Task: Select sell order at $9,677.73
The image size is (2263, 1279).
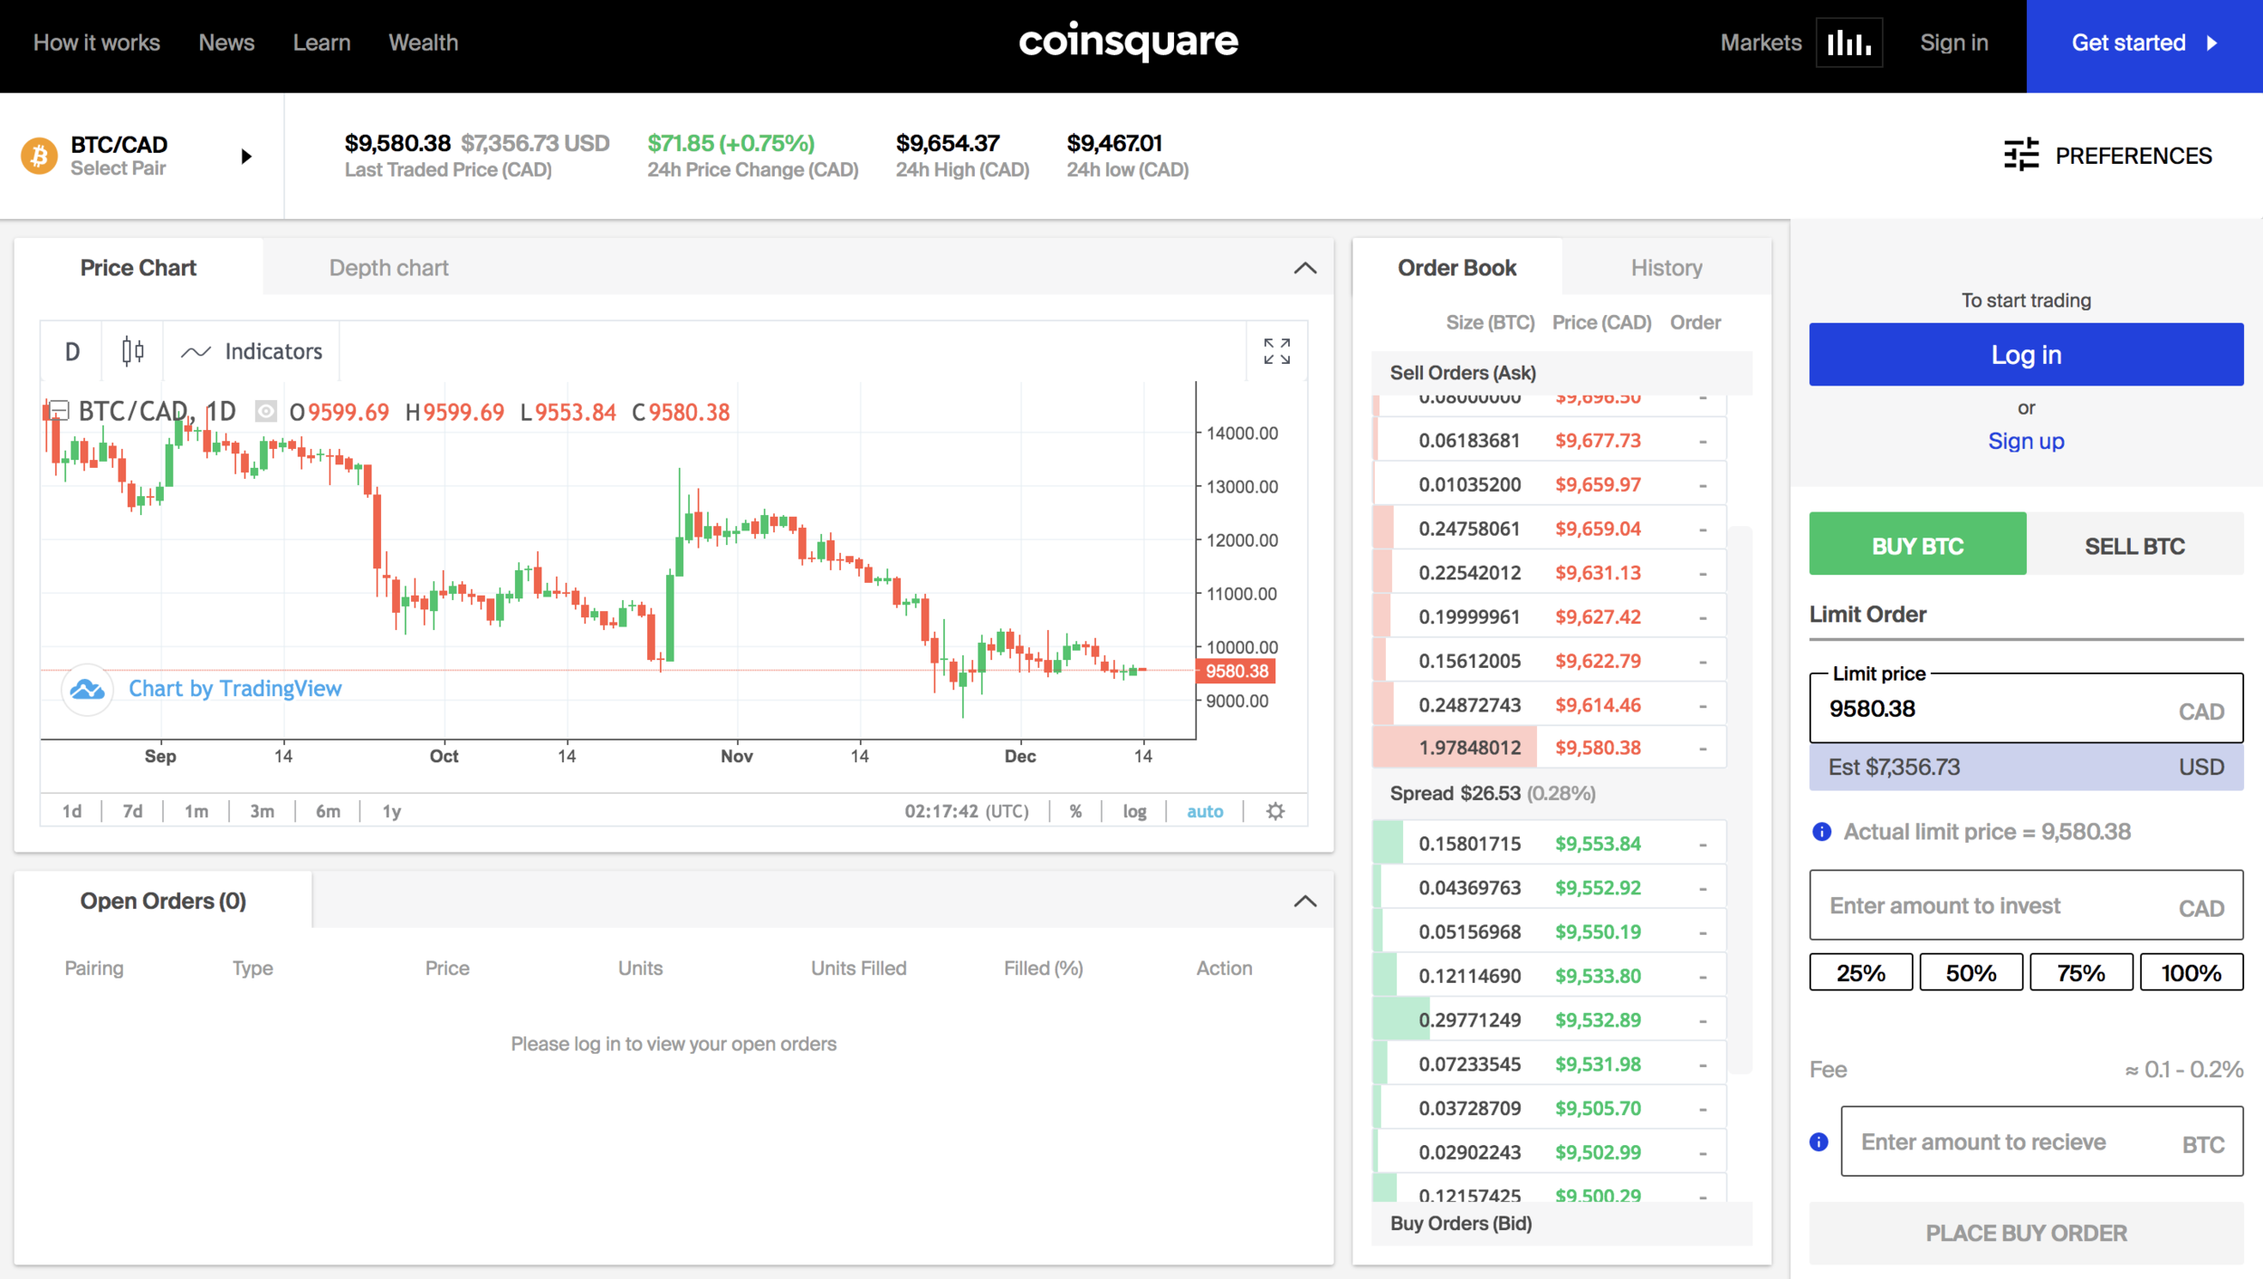Action: 1549,441
